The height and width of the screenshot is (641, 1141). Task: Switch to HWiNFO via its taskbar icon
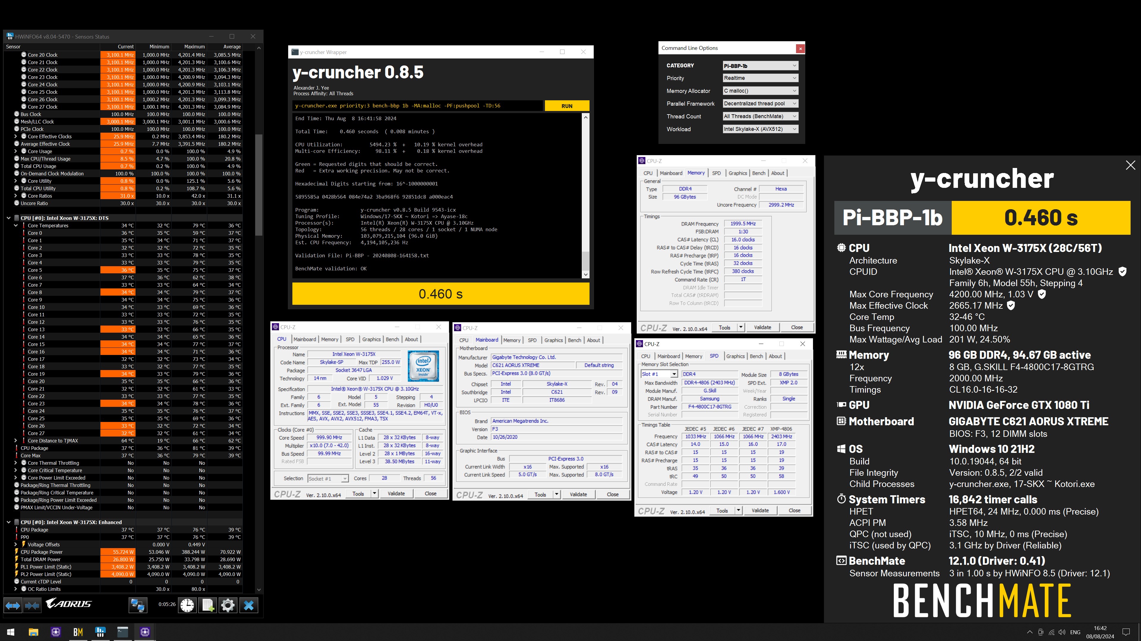tap(100, 632)
